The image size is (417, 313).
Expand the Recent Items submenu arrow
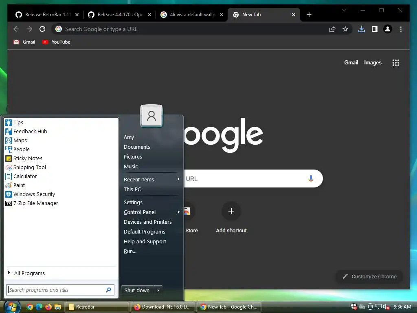[178, 179]
